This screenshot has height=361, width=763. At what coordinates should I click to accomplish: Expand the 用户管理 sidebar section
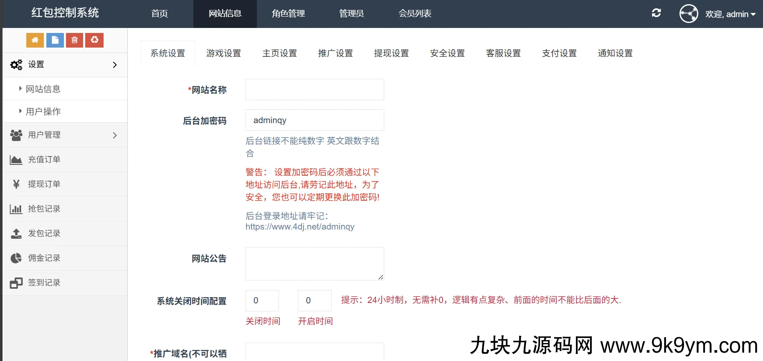65,135
